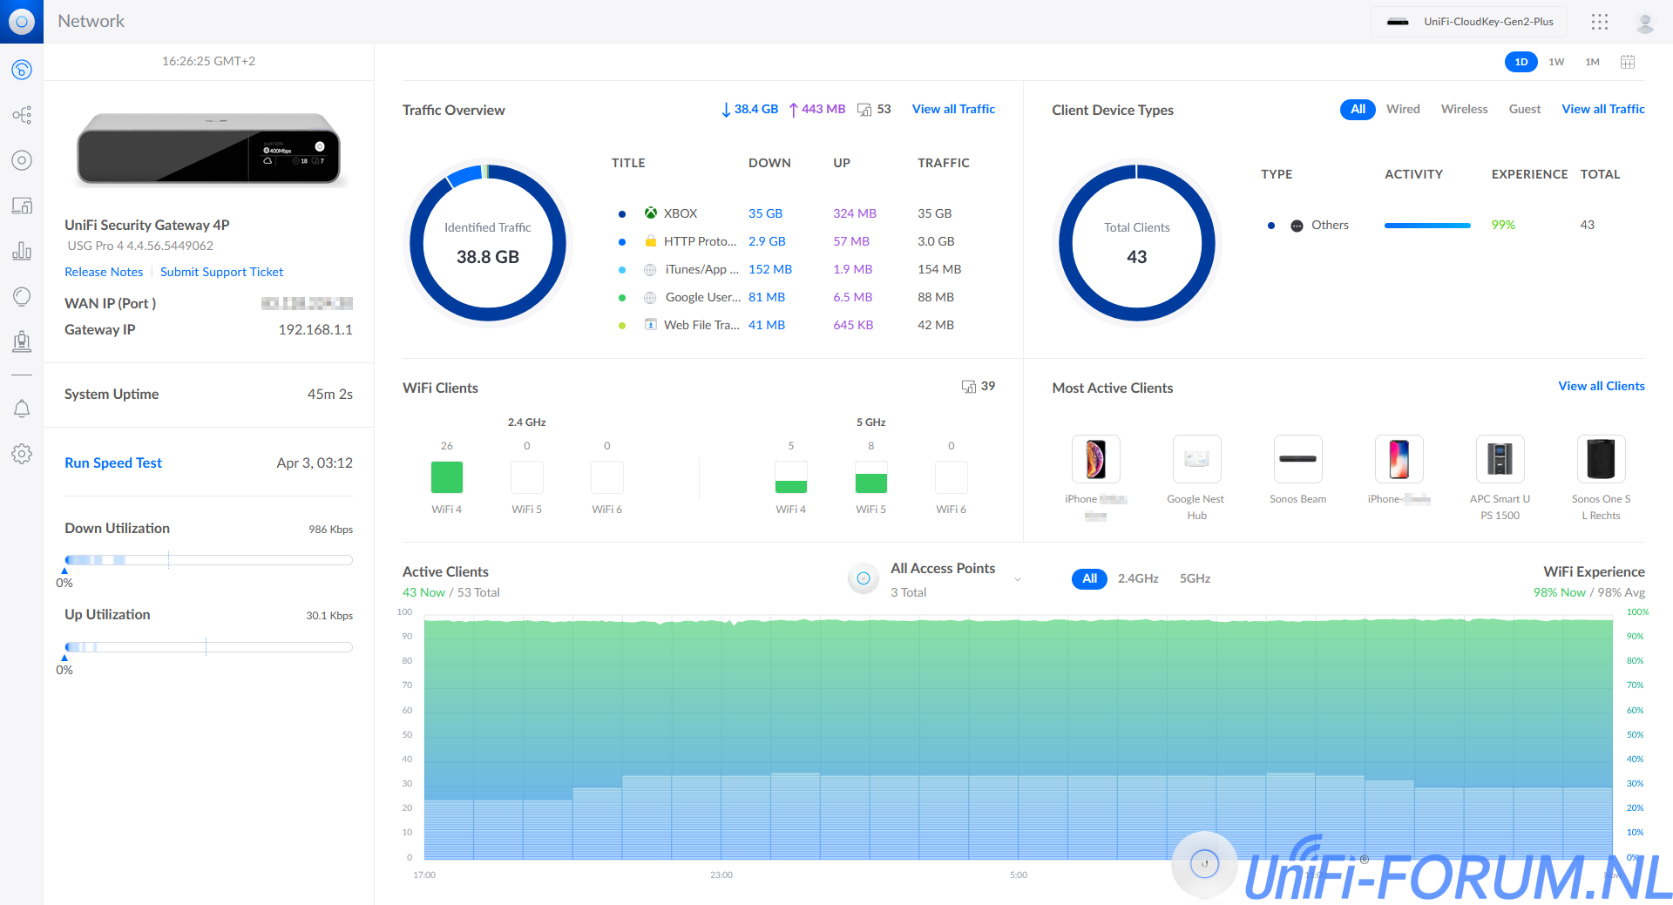This screenshot has width=1673, height=905.
Task: Open the Submit Support Ticket link
Action: click(221, 272)
